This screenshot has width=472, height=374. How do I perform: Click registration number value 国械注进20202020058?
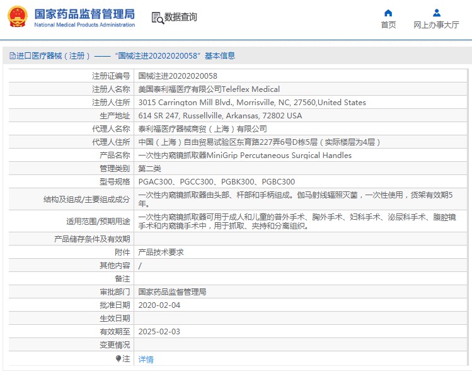(x=178, y=76)
